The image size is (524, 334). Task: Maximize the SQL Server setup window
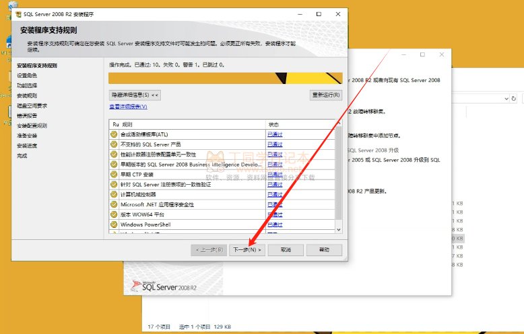[319, 14]
